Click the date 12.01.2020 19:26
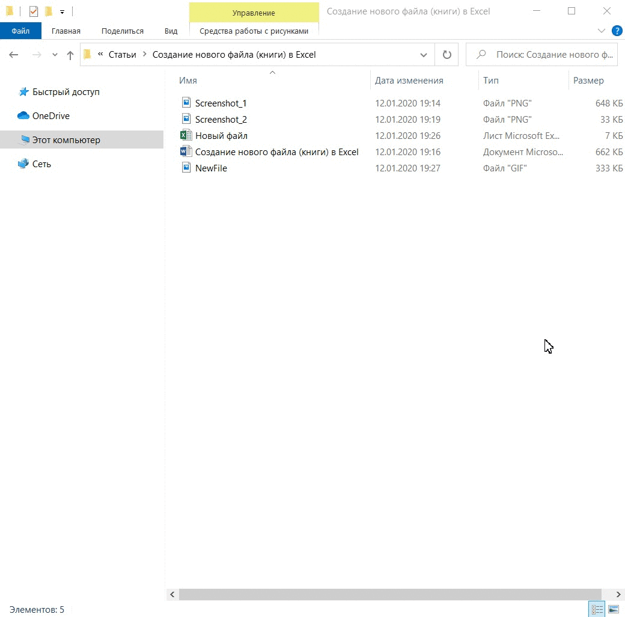This screenshot has width=625, height=617. 407,135
